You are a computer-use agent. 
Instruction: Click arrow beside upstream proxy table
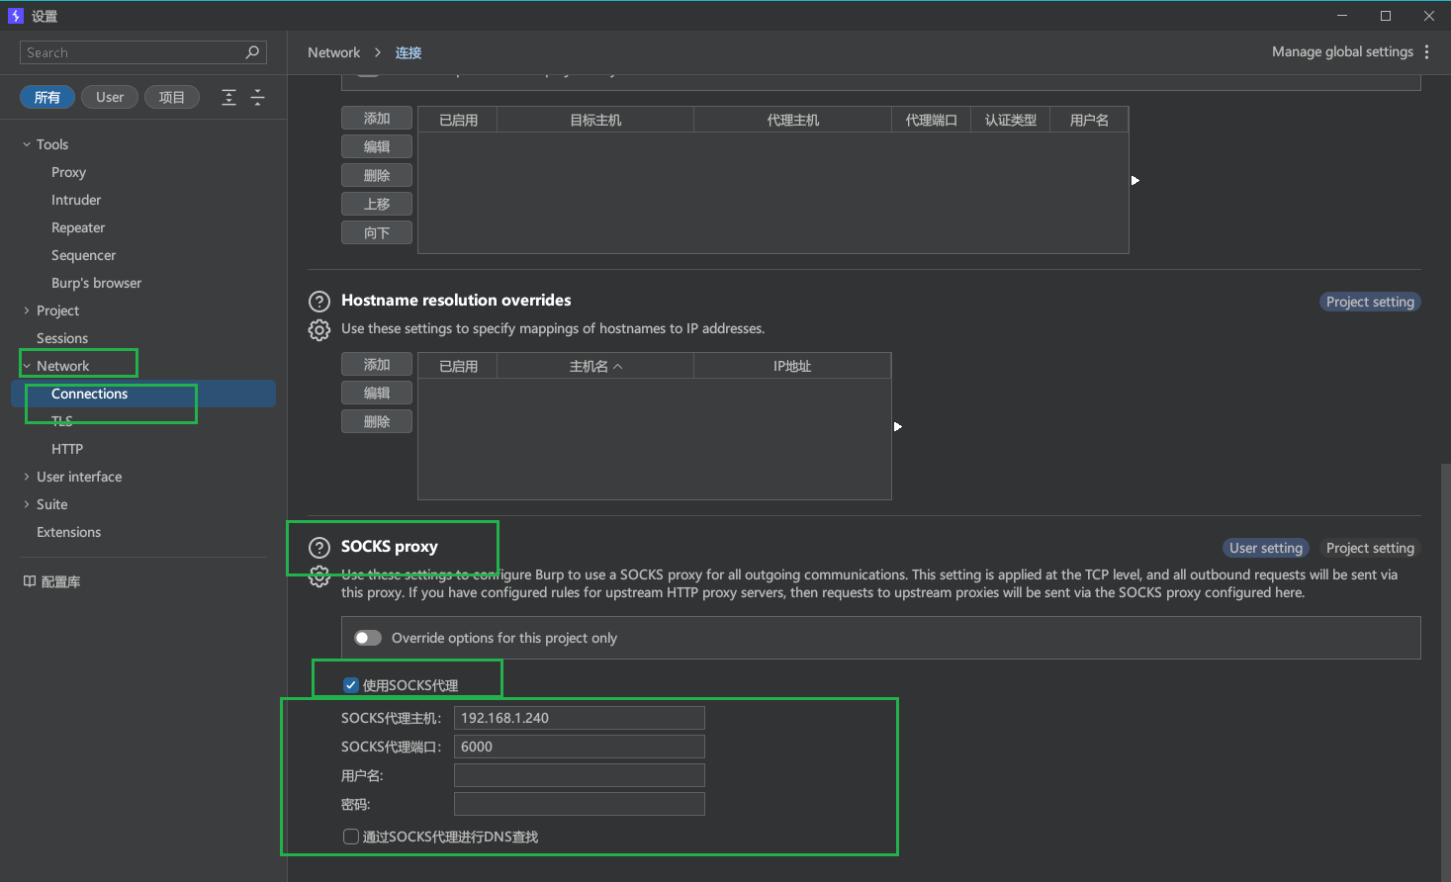[1135, 180]
